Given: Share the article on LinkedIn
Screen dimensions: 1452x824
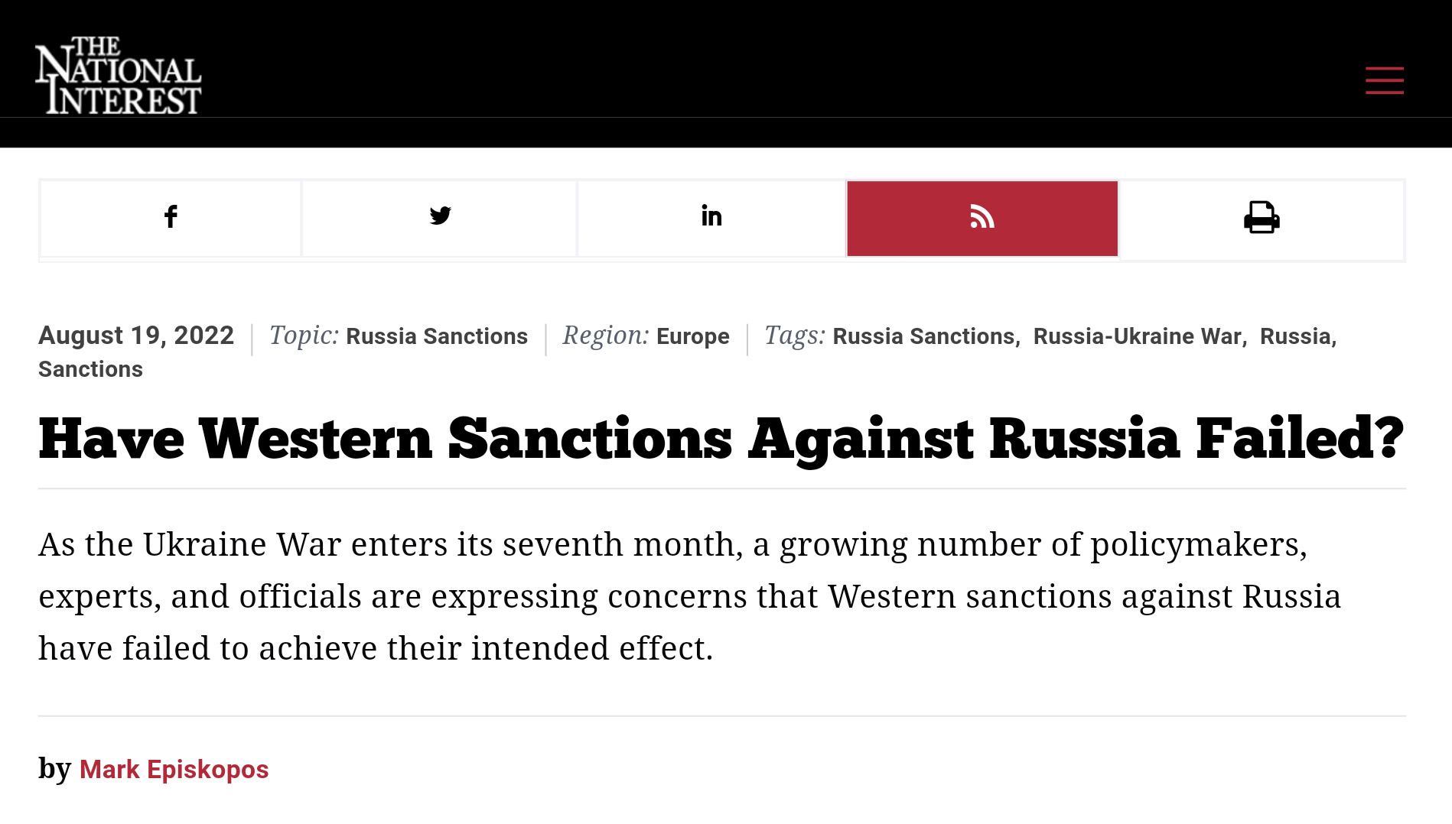Looking at the screenshot, I should (x=711, y=219).
